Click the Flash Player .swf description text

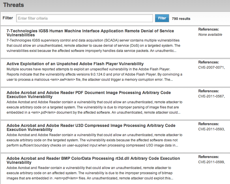pyautogui.click(x=92, y=74)
